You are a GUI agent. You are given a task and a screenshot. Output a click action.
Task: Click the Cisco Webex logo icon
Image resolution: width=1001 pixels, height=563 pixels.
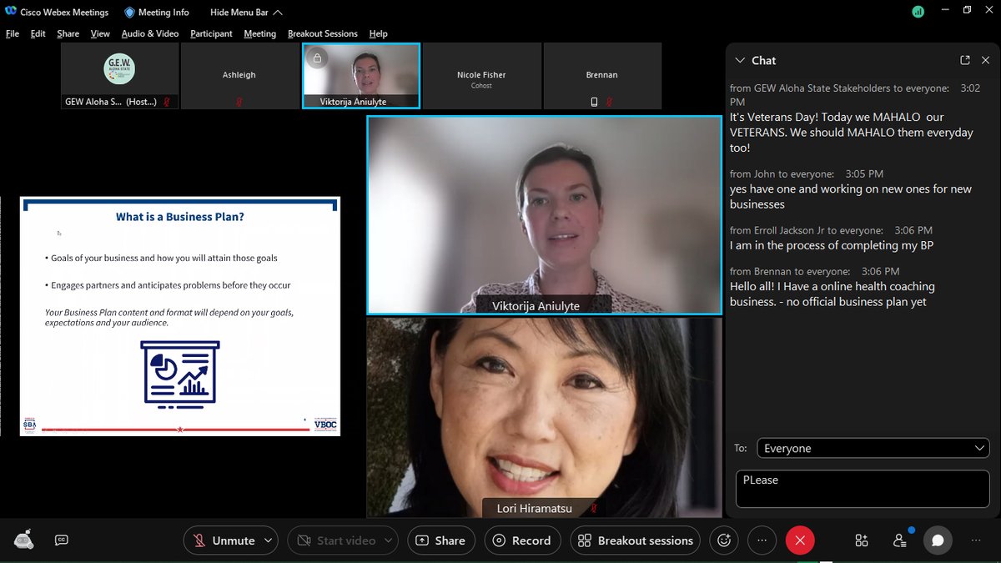click(10, 12)
